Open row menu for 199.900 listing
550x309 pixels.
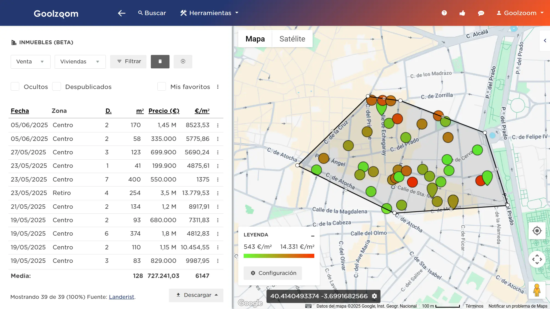tap(218, 166)
